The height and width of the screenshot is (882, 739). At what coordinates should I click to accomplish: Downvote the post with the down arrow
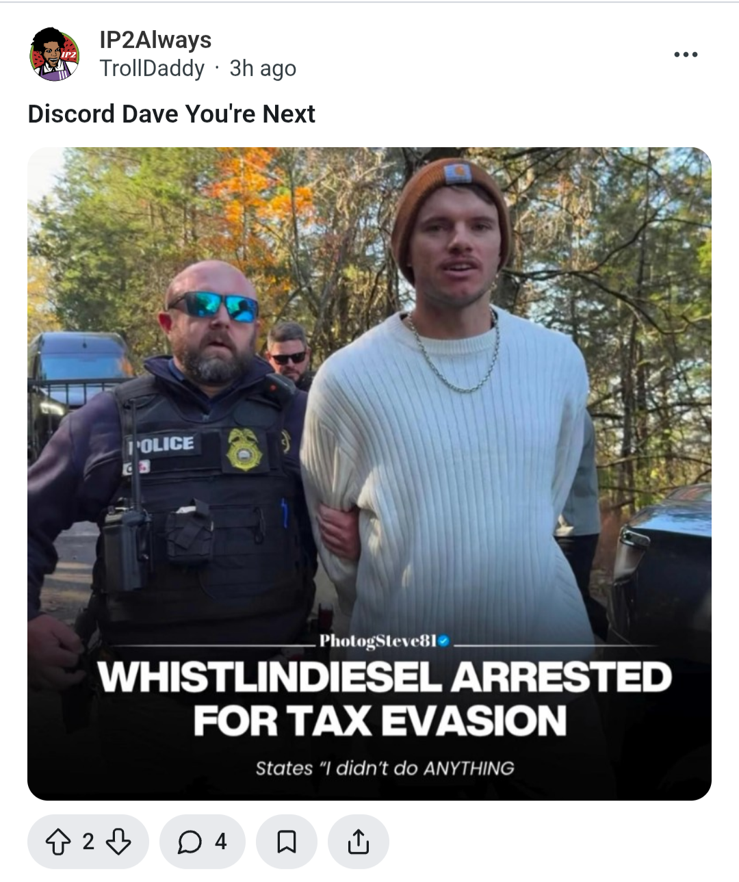point(118,842)
